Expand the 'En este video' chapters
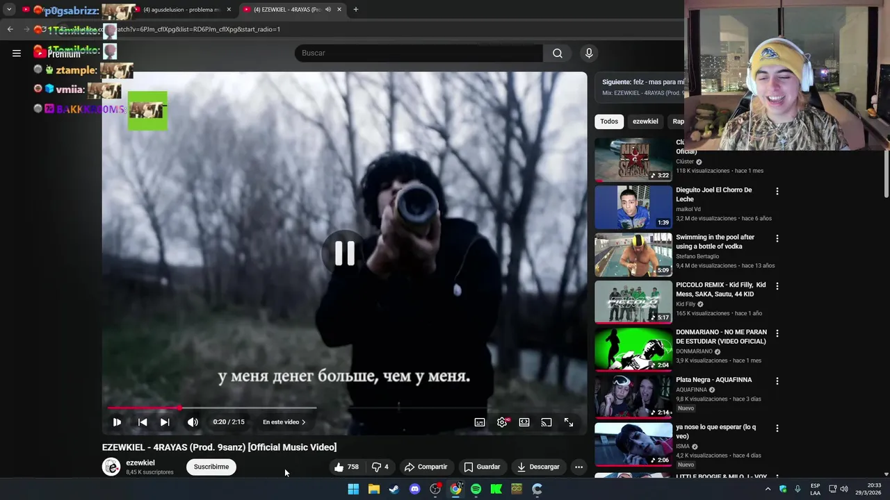 coord(284,422)
